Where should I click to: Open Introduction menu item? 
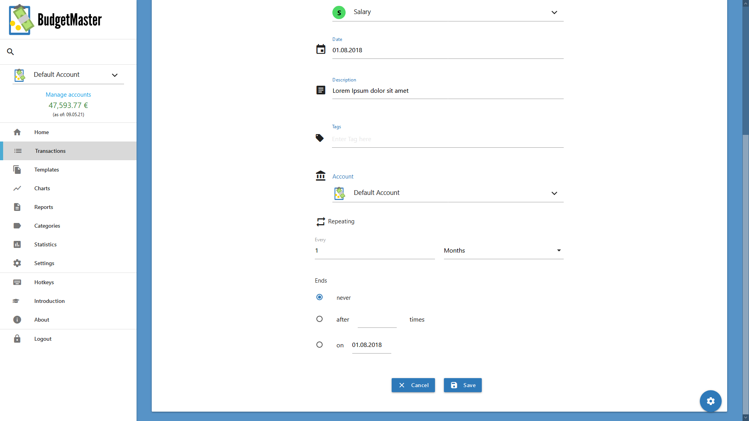pyautogui.click(x=68, y=301)
